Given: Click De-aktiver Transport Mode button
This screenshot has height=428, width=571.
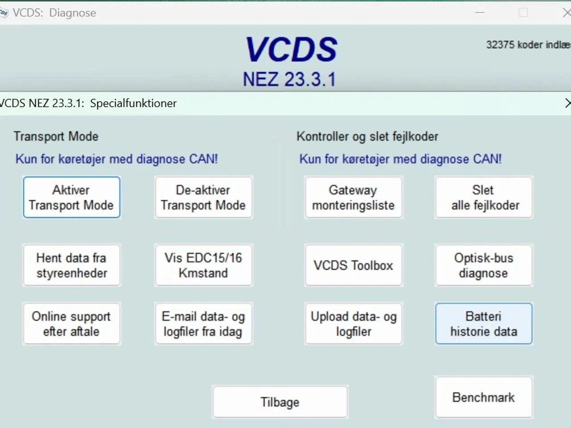Looking at the screenshot, I should (203, 197).
